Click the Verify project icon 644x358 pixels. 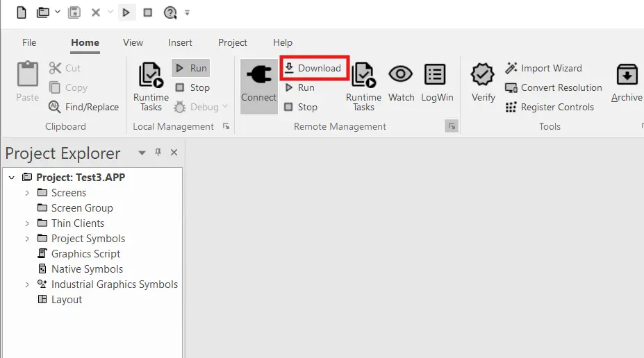click(x=483, y=76)
